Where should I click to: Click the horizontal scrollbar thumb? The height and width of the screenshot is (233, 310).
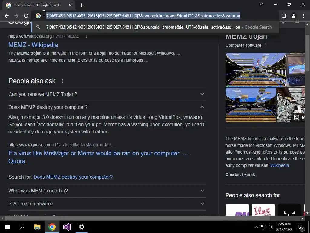[137, 218]
